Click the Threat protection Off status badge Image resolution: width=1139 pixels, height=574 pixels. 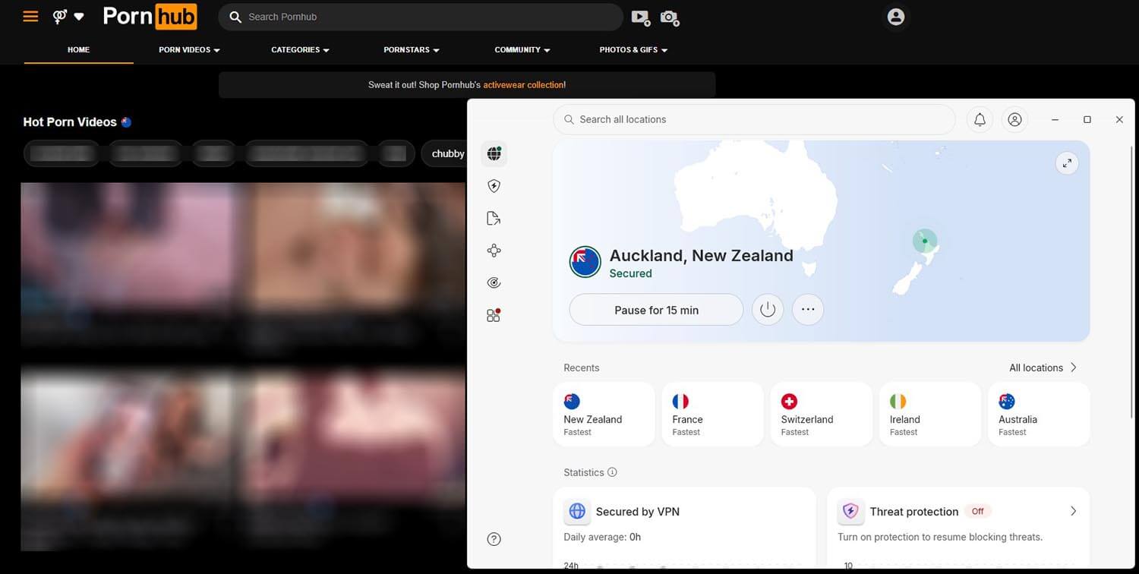click(978, 512)
